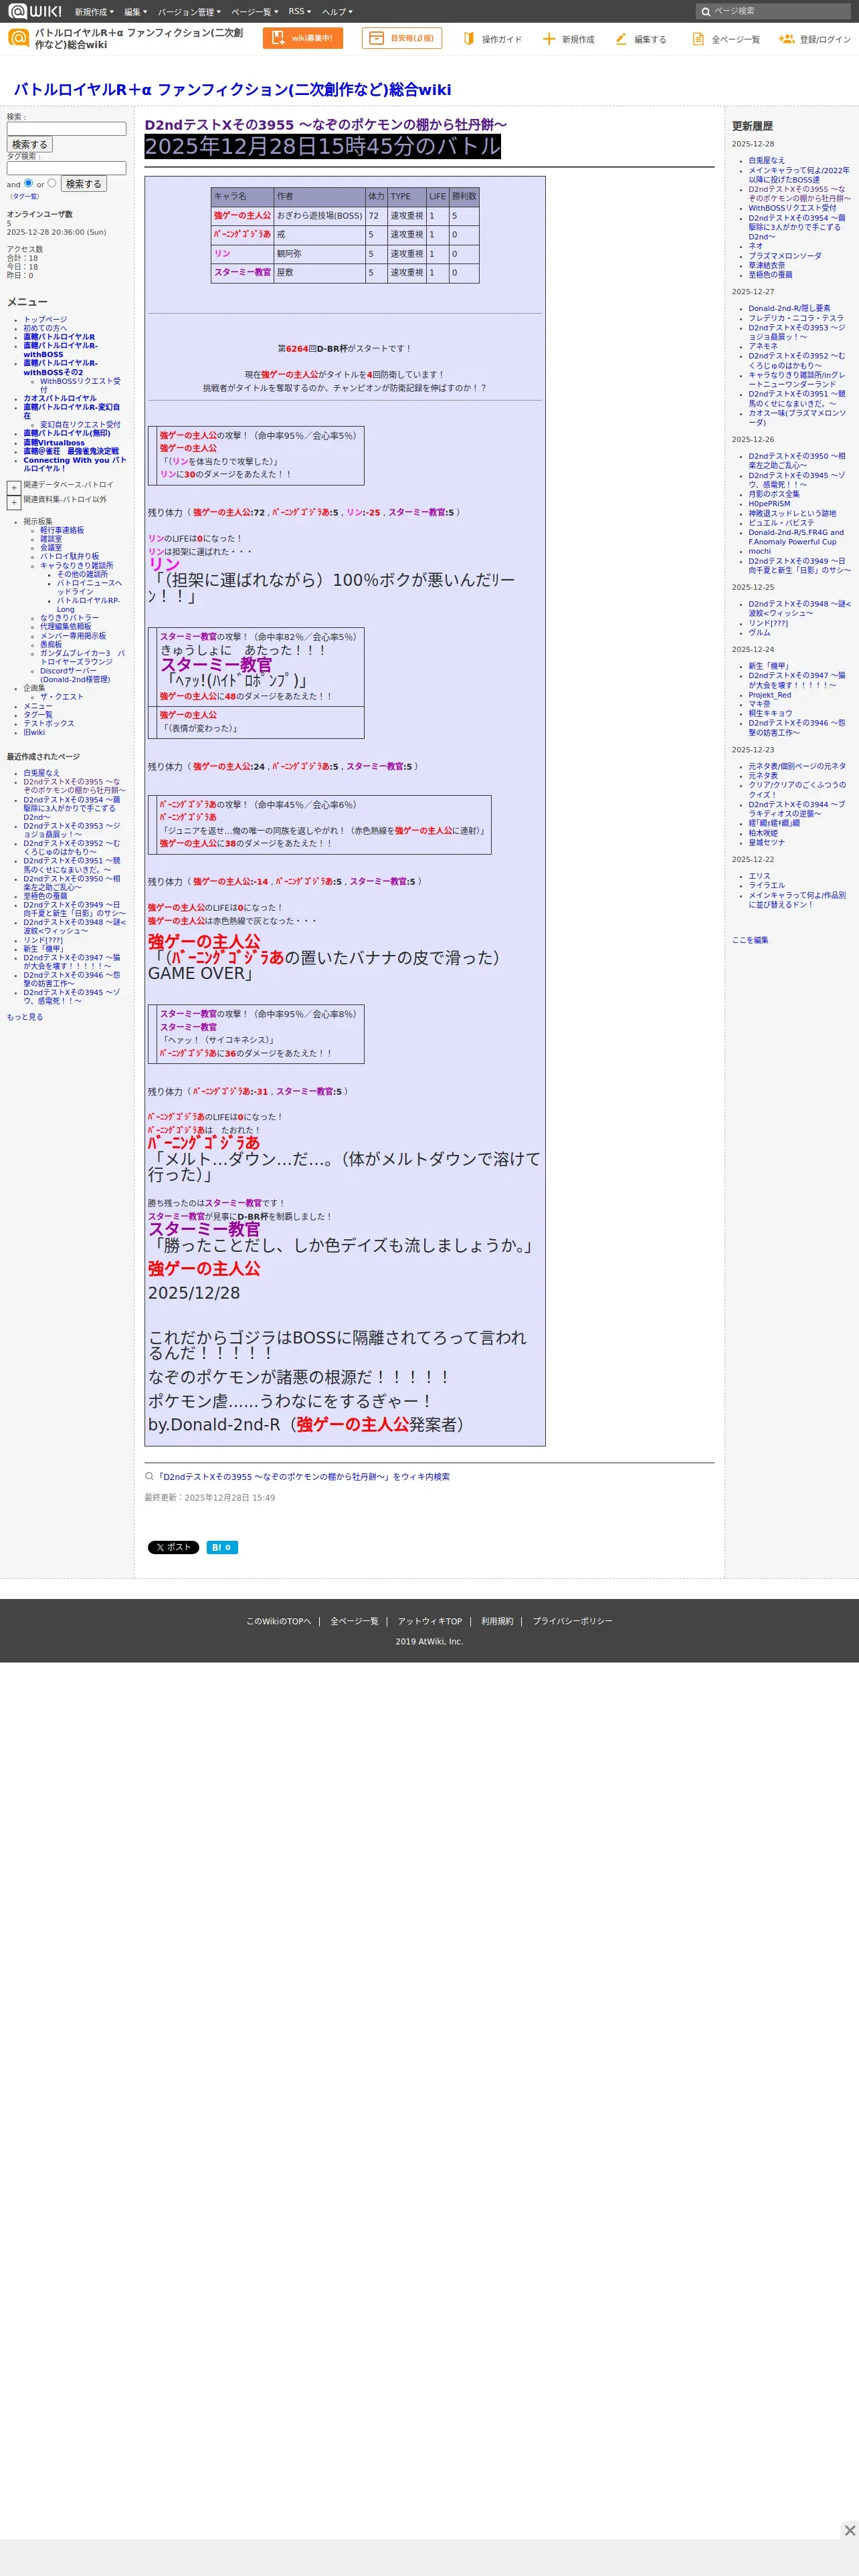Click the wiki募集中! orange button
The width and height of the screenshot is (859, 2576).
point(303,38)
